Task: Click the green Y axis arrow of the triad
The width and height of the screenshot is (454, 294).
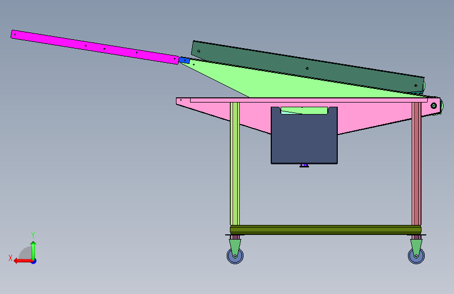Action: (34, 250)
